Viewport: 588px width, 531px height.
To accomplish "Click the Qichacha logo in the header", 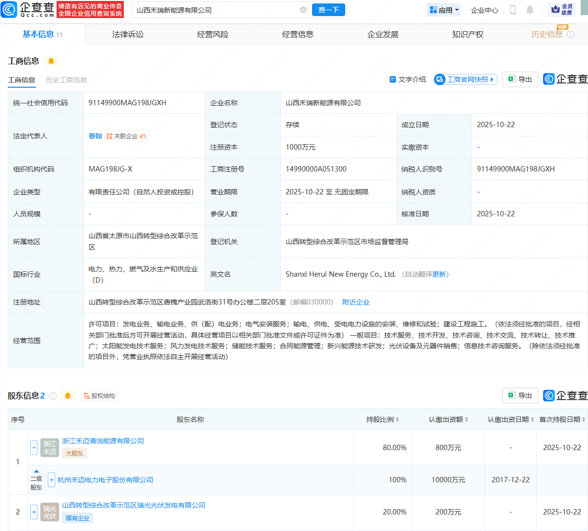I will [x=28, y=9].
